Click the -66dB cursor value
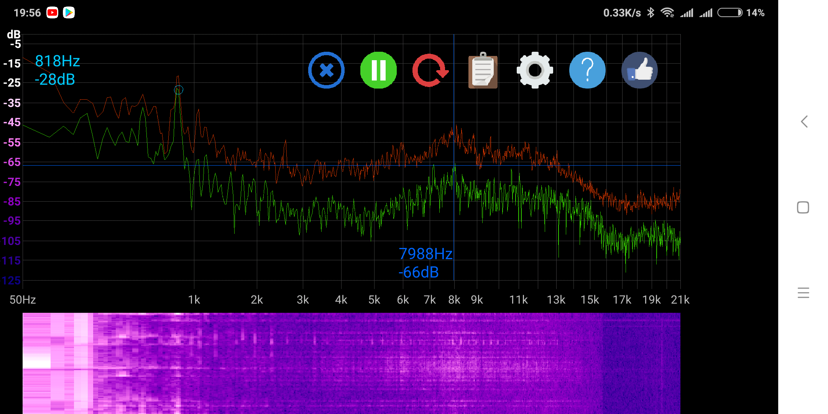This screenshot has width=828, height=414. tap(419, 272)
